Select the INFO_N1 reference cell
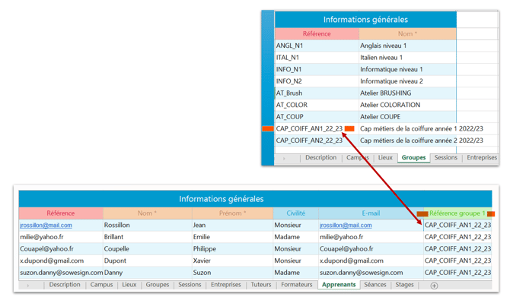Viewport: 510px width, 300px height. tap(317, 69)
